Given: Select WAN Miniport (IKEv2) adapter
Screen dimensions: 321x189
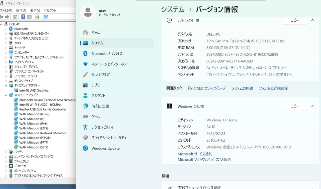Looking at the screenshot, I should pyautogui.click(x=34, y=114).
